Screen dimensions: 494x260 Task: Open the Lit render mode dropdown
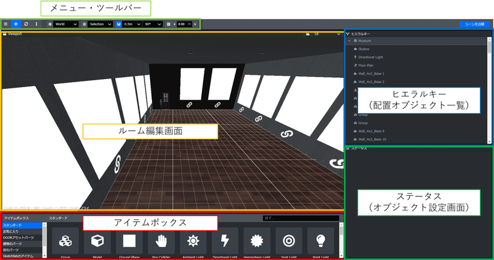coord(327,34)
